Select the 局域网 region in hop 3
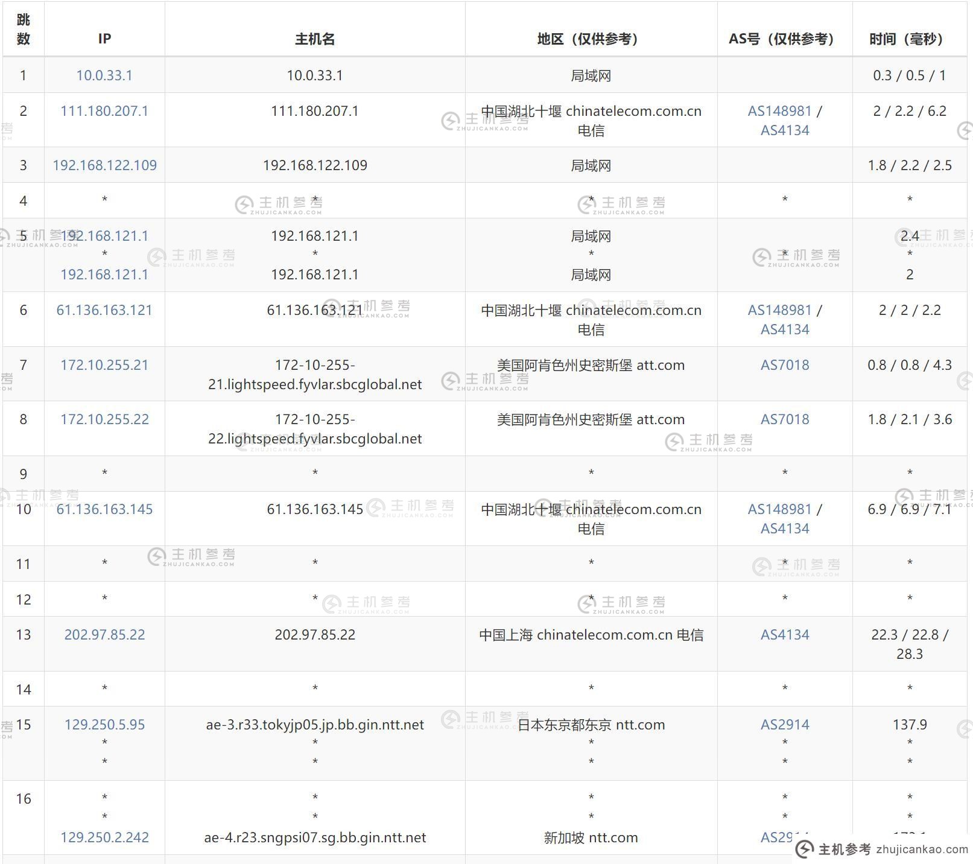 click(591, 165)
